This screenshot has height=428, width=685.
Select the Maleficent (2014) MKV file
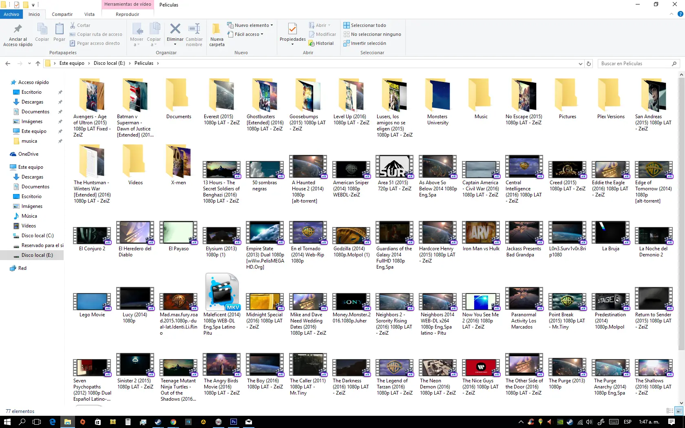tap(222, 304)
